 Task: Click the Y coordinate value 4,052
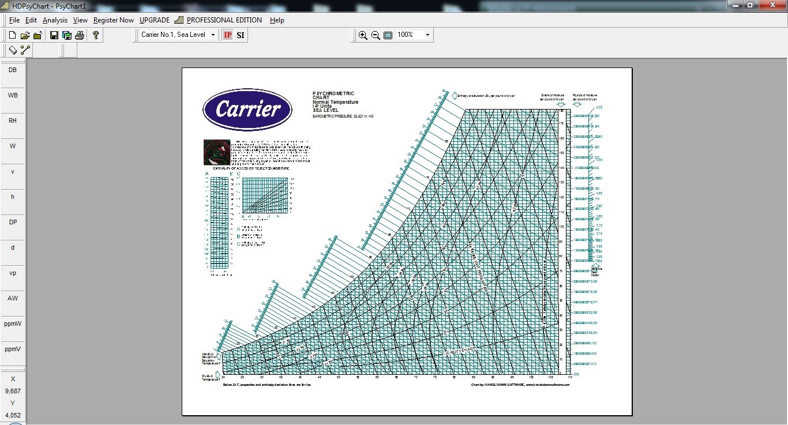coord(13,415)
